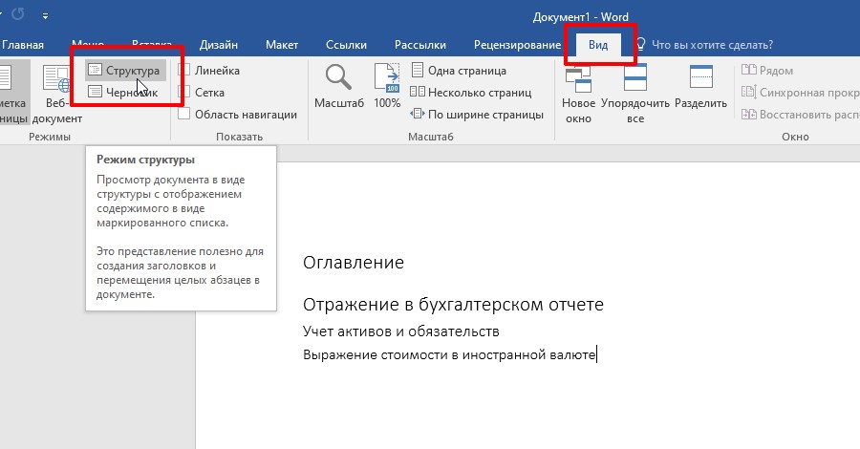
Task: Click the 'Отражение в бухгалтерском отчете' heading
Action: [x=453, y=304]
